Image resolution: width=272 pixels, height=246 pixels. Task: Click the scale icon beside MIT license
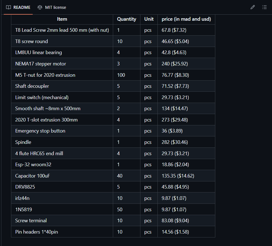click(x=40, y=7)
